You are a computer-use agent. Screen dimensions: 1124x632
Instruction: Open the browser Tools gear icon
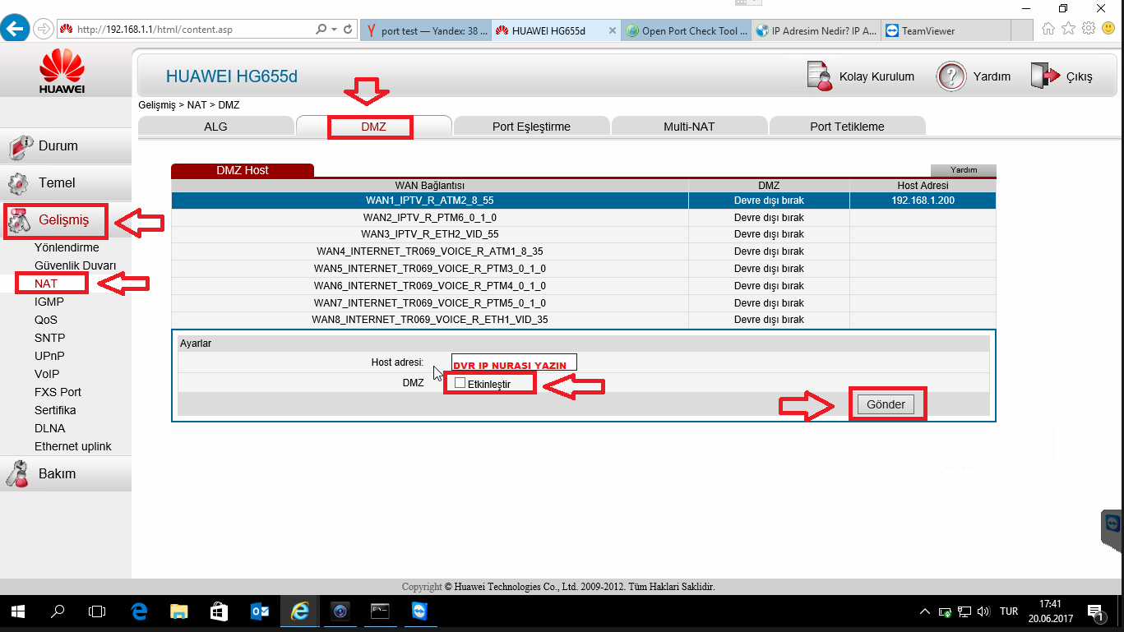point(1089,29)
